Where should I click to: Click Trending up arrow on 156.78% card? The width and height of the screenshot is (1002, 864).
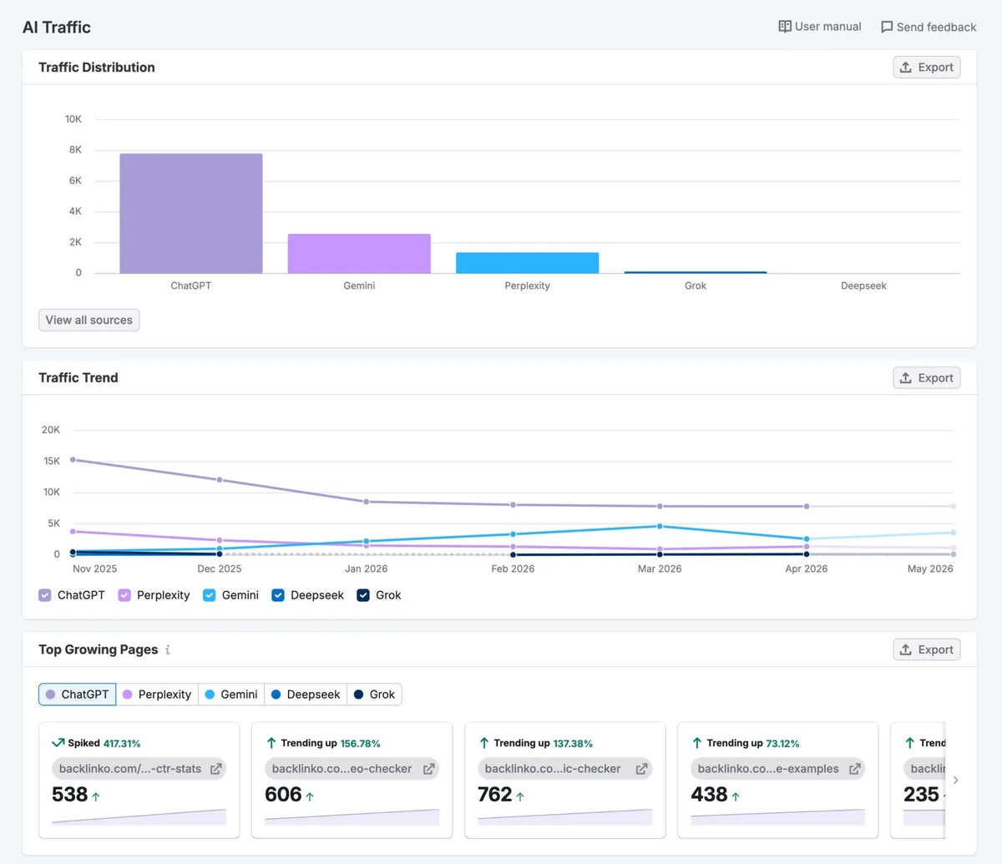click(271, 743)
